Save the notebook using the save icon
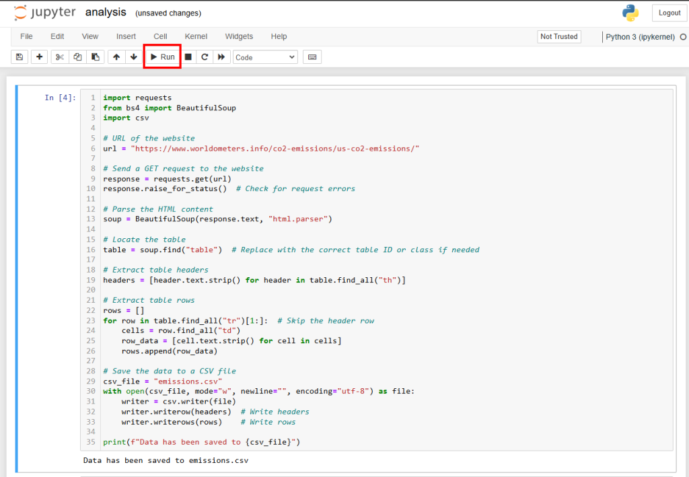 [x=19, y=57]
